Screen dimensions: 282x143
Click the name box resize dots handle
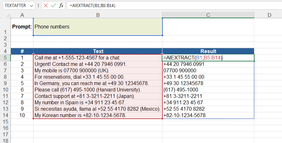point(39,6)
